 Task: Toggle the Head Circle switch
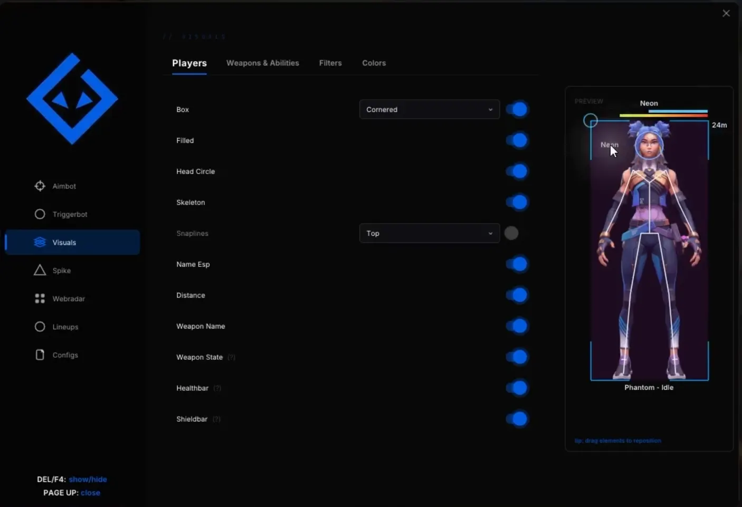[517, 171]
